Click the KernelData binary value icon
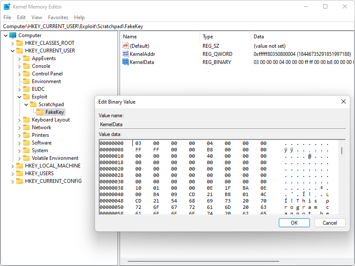Screen dimensions: 355x266 [126, 62]
